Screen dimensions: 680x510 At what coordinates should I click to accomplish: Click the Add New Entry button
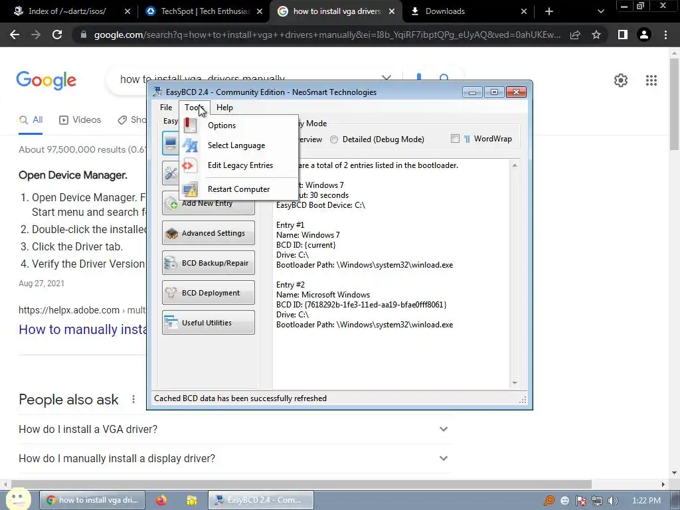[x=208, y=203]
